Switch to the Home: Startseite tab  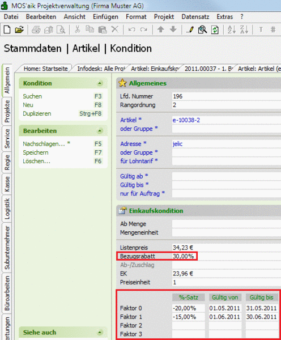[46, 69]
